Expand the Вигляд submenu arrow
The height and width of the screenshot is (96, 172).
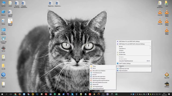coord(150,46)
